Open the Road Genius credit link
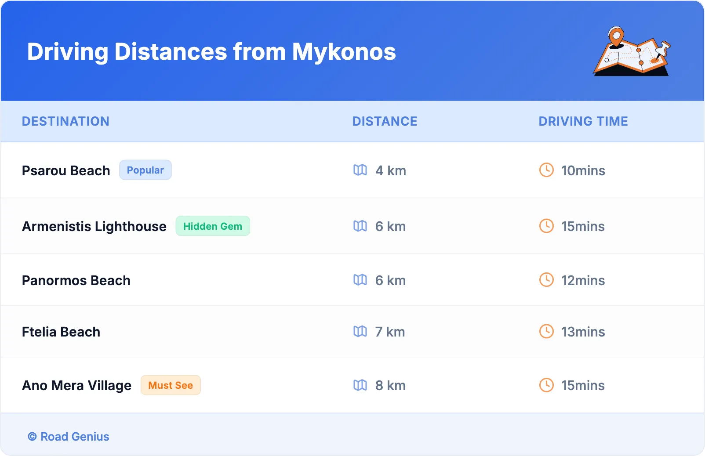The image size is (705, 456). [69, 436]
